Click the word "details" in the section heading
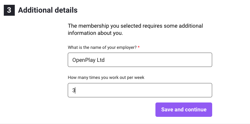Image resolution: width=250 pixels, height=124 pixels. 66,10
